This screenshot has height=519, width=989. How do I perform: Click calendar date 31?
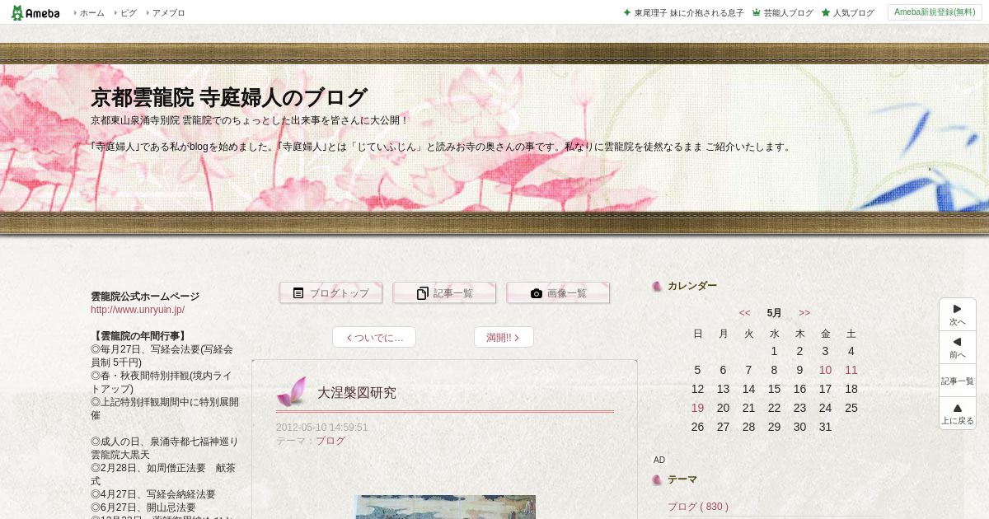pos(825,427)
